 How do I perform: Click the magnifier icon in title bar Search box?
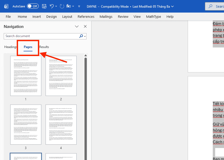point(210,6)
